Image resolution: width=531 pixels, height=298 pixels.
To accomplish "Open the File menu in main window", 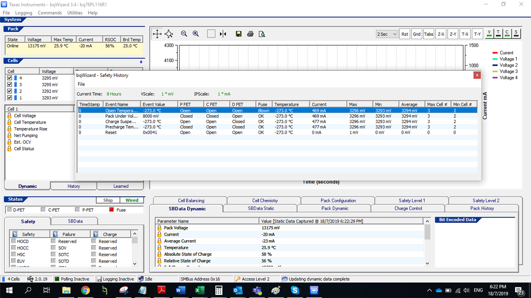I will coord(6,13).
